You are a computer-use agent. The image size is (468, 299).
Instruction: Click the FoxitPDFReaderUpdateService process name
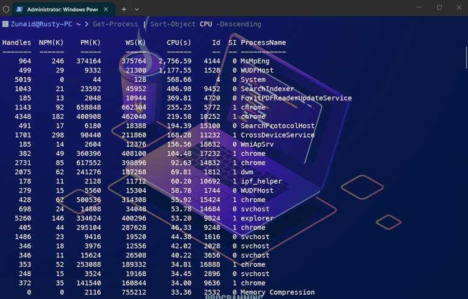pyautogui.click(x=296, y=98)
